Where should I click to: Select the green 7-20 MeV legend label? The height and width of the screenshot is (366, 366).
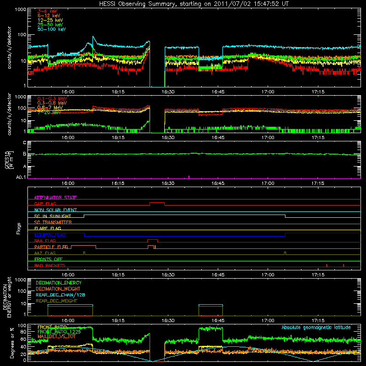click(x=49, y=112)
